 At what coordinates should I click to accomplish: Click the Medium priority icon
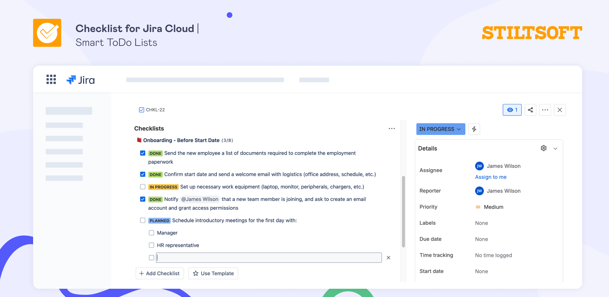click(x=478, y=207)
